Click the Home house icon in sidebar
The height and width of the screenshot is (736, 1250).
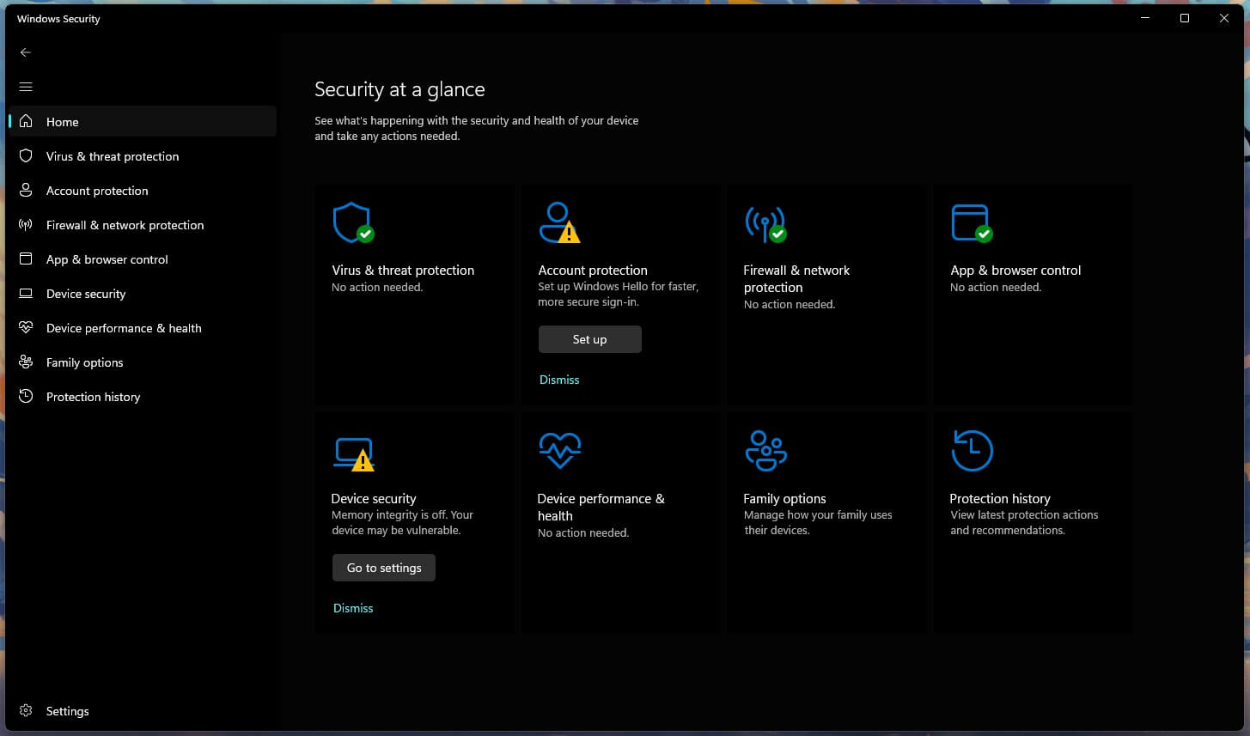26,121
